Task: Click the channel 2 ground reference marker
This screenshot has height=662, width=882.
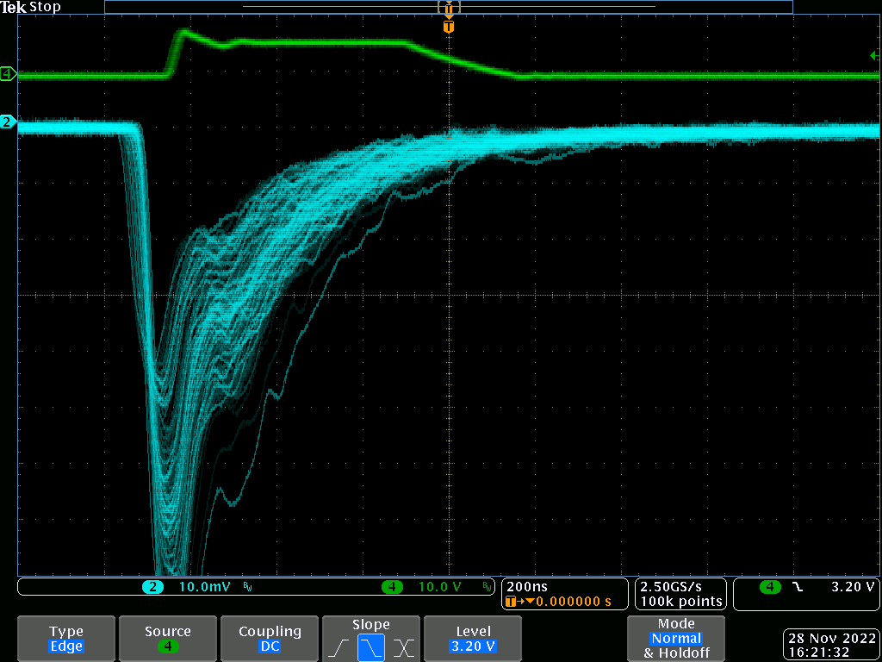Action: pos(8,122)
